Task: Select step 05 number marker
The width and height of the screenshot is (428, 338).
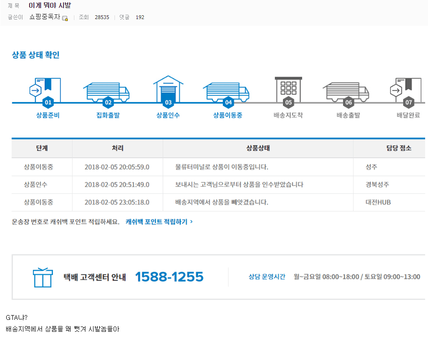Action: [x=288, y=103]
